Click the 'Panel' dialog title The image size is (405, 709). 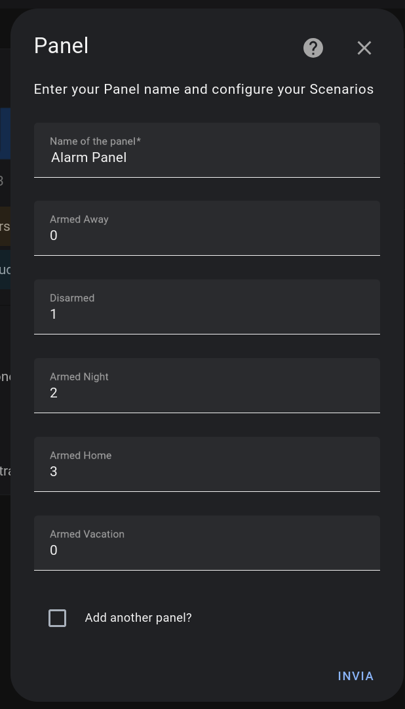point(61,46)
